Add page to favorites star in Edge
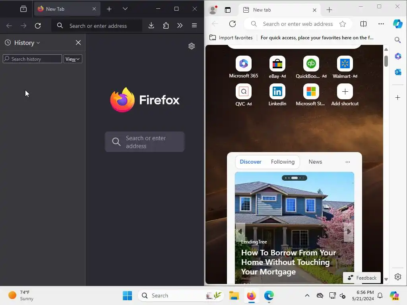This screenshot has height=305, width=407. (x=343, y=24)
